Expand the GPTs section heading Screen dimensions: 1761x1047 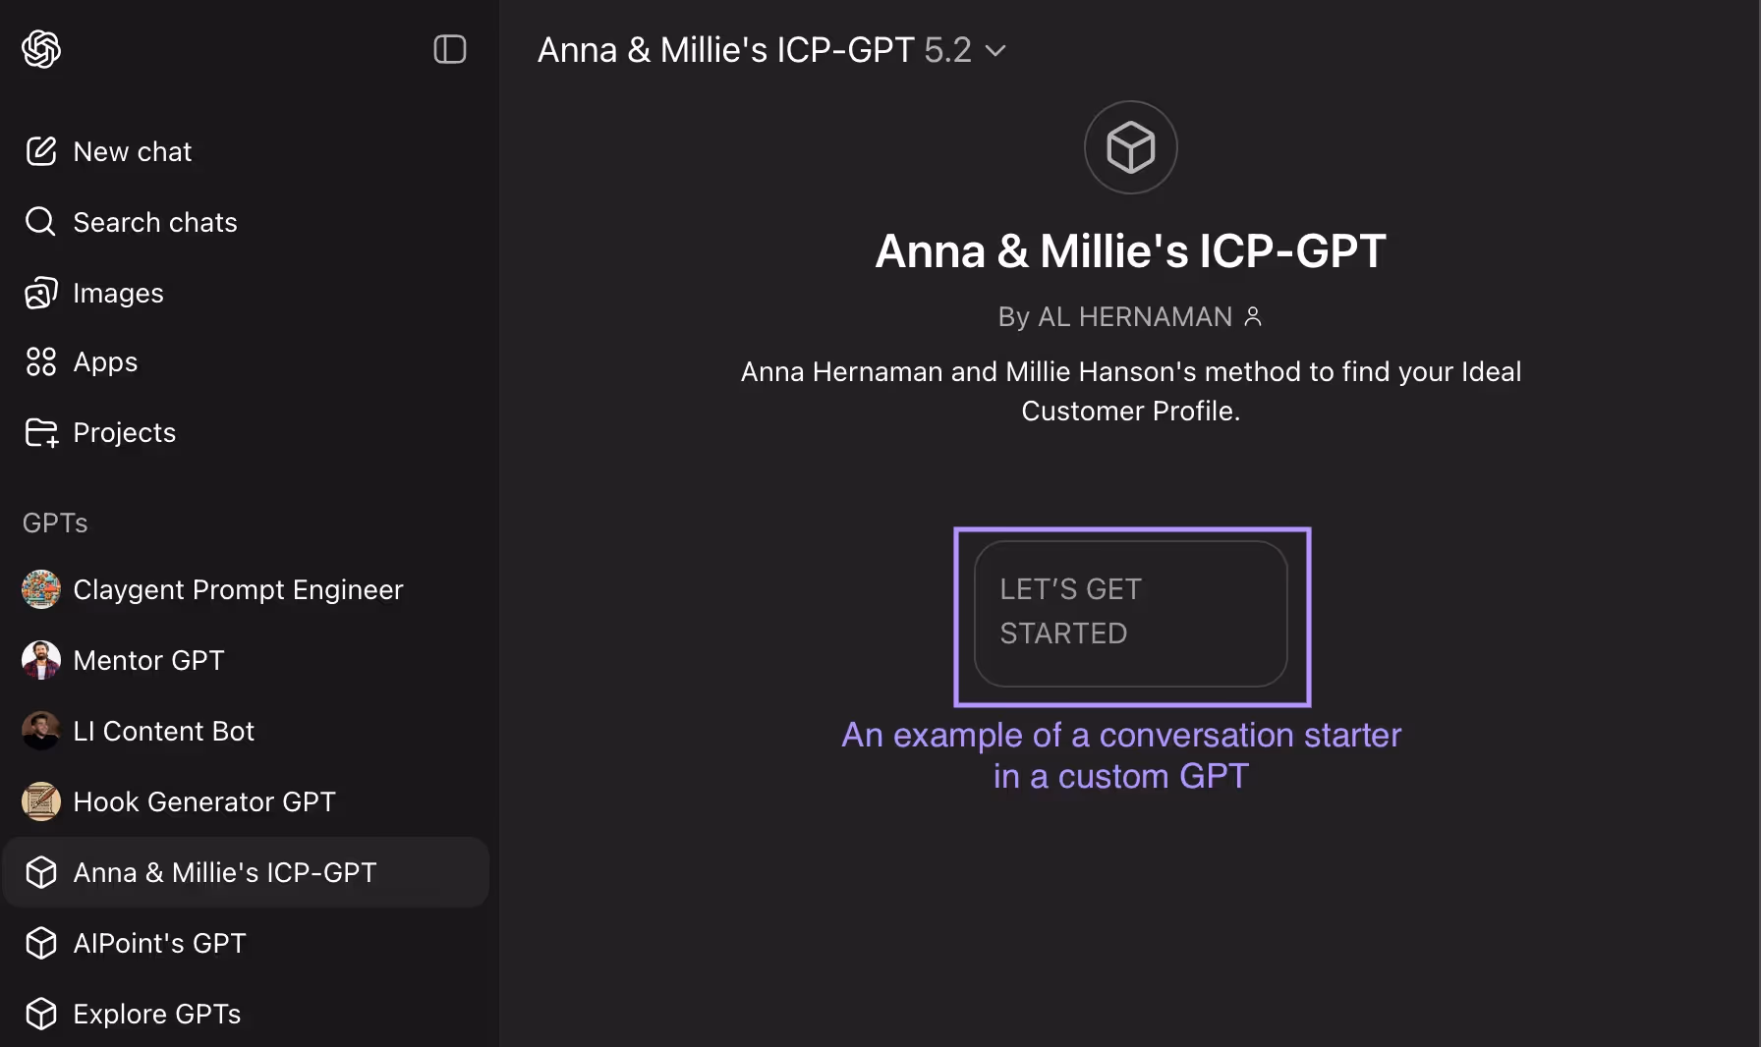tap(55, 523)
